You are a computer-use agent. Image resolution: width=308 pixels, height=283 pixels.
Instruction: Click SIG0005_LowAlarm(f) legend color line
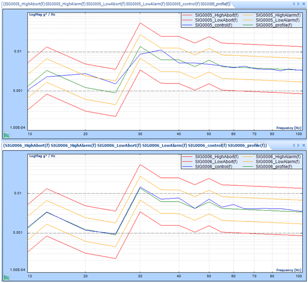pos(248,20)
